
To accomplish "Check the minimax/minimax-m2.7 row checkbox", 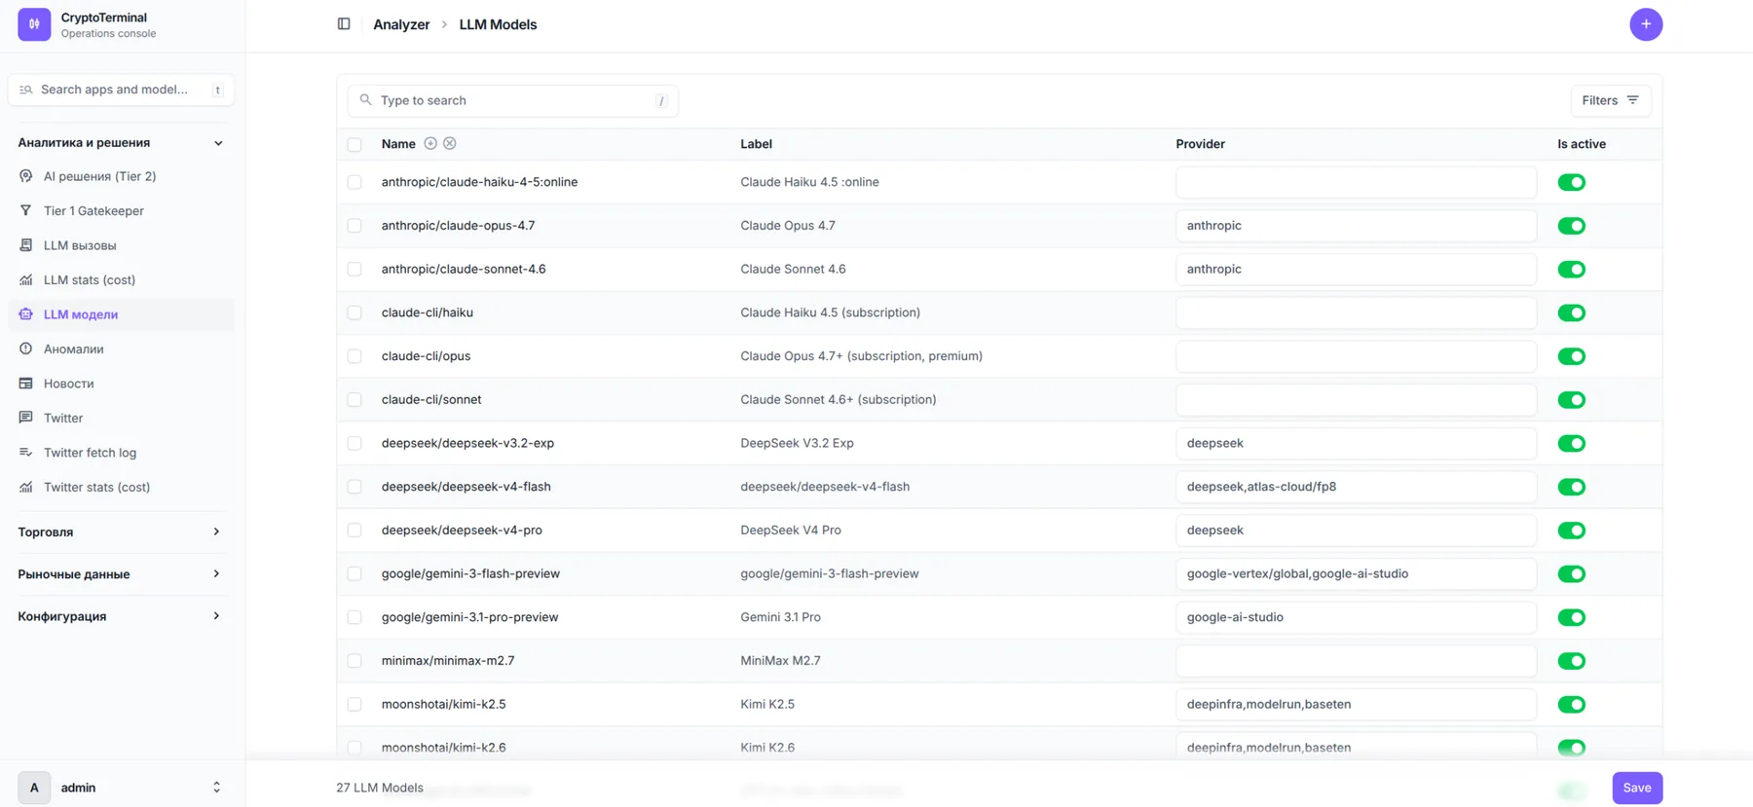I will (x=354, y=661).
